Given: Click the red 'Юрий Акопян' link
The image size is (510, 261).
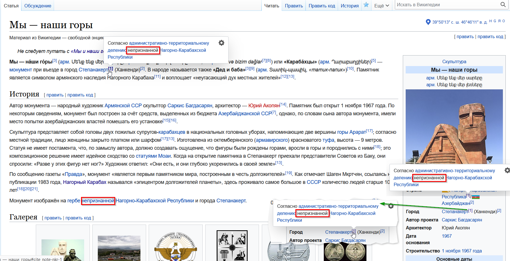Looking at the screenshot, I should [264, 106].
